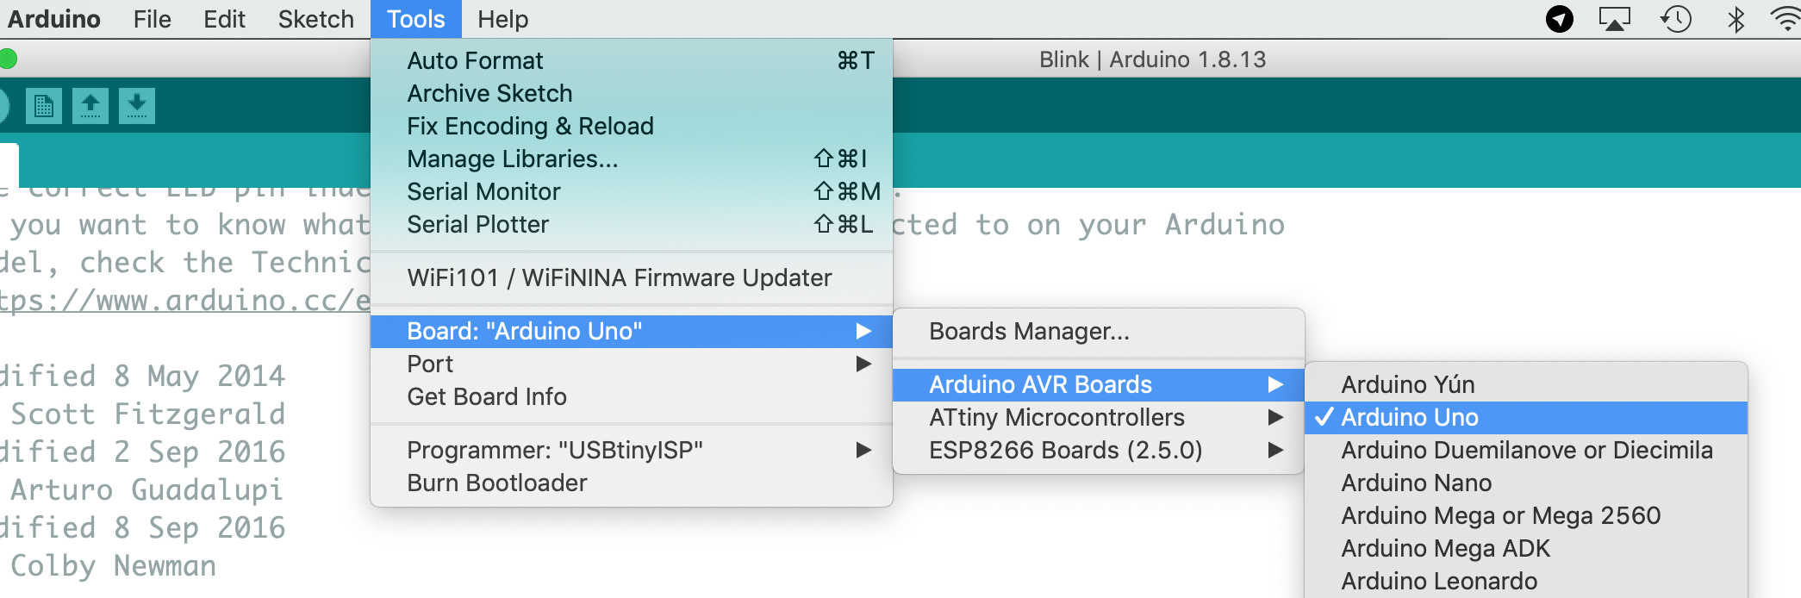Open the location services menu bar icon
The height and width of the screenshot is (598, 1801).
coord(1559,19)
